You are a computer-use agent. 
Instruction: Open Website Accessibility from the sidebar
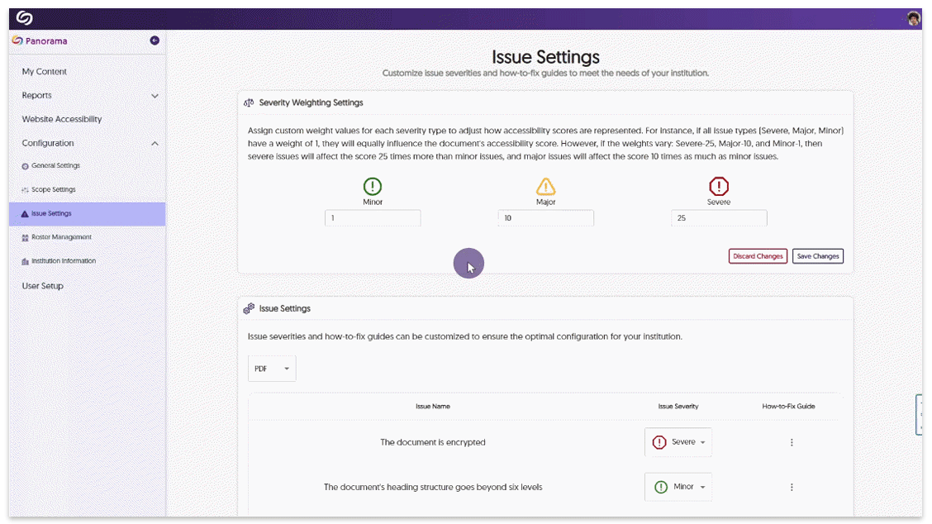point(62,119)
